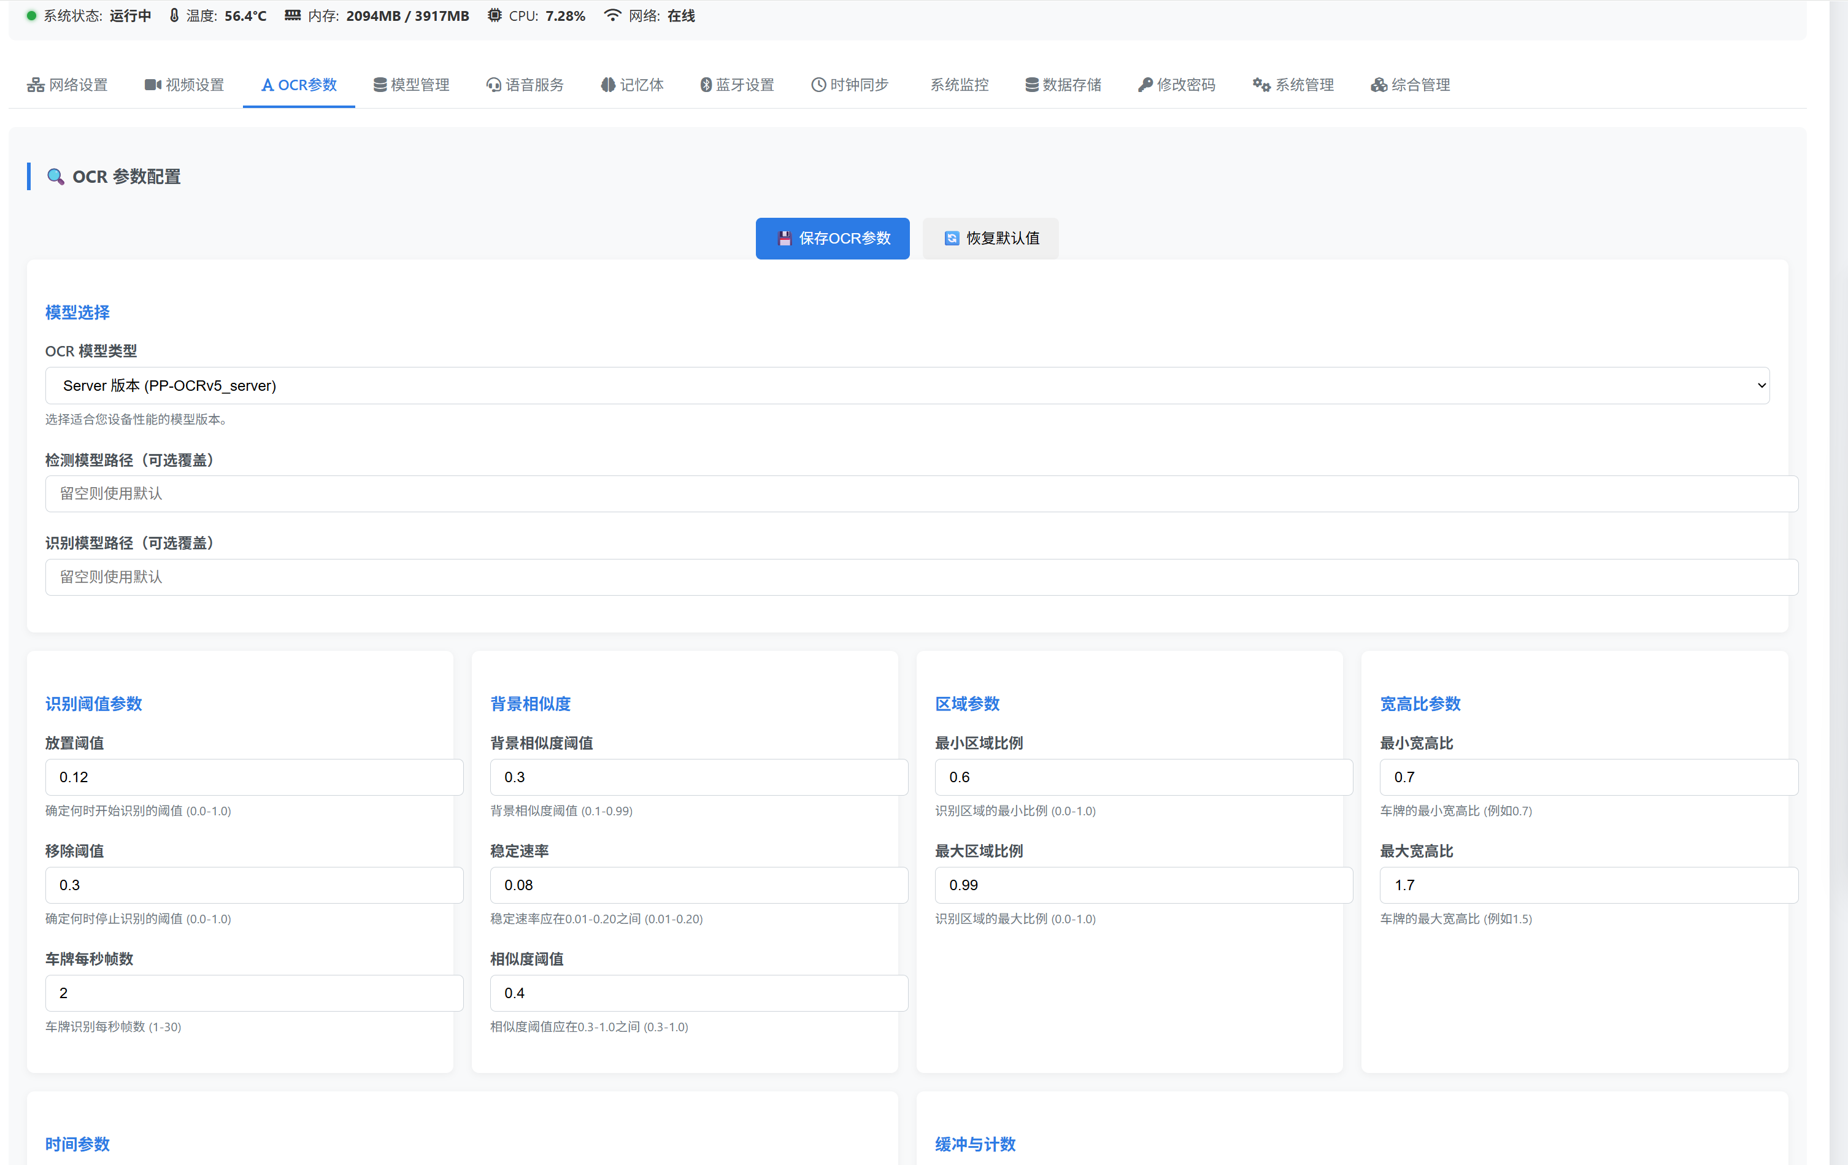Click the temperature thermometer icon

pyautogui.click(x=174, y=15)
